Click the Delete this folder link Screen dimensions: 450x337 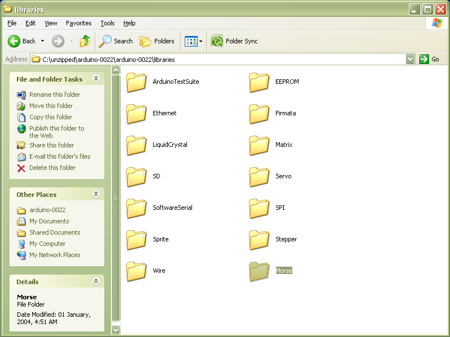pos(52,168)
